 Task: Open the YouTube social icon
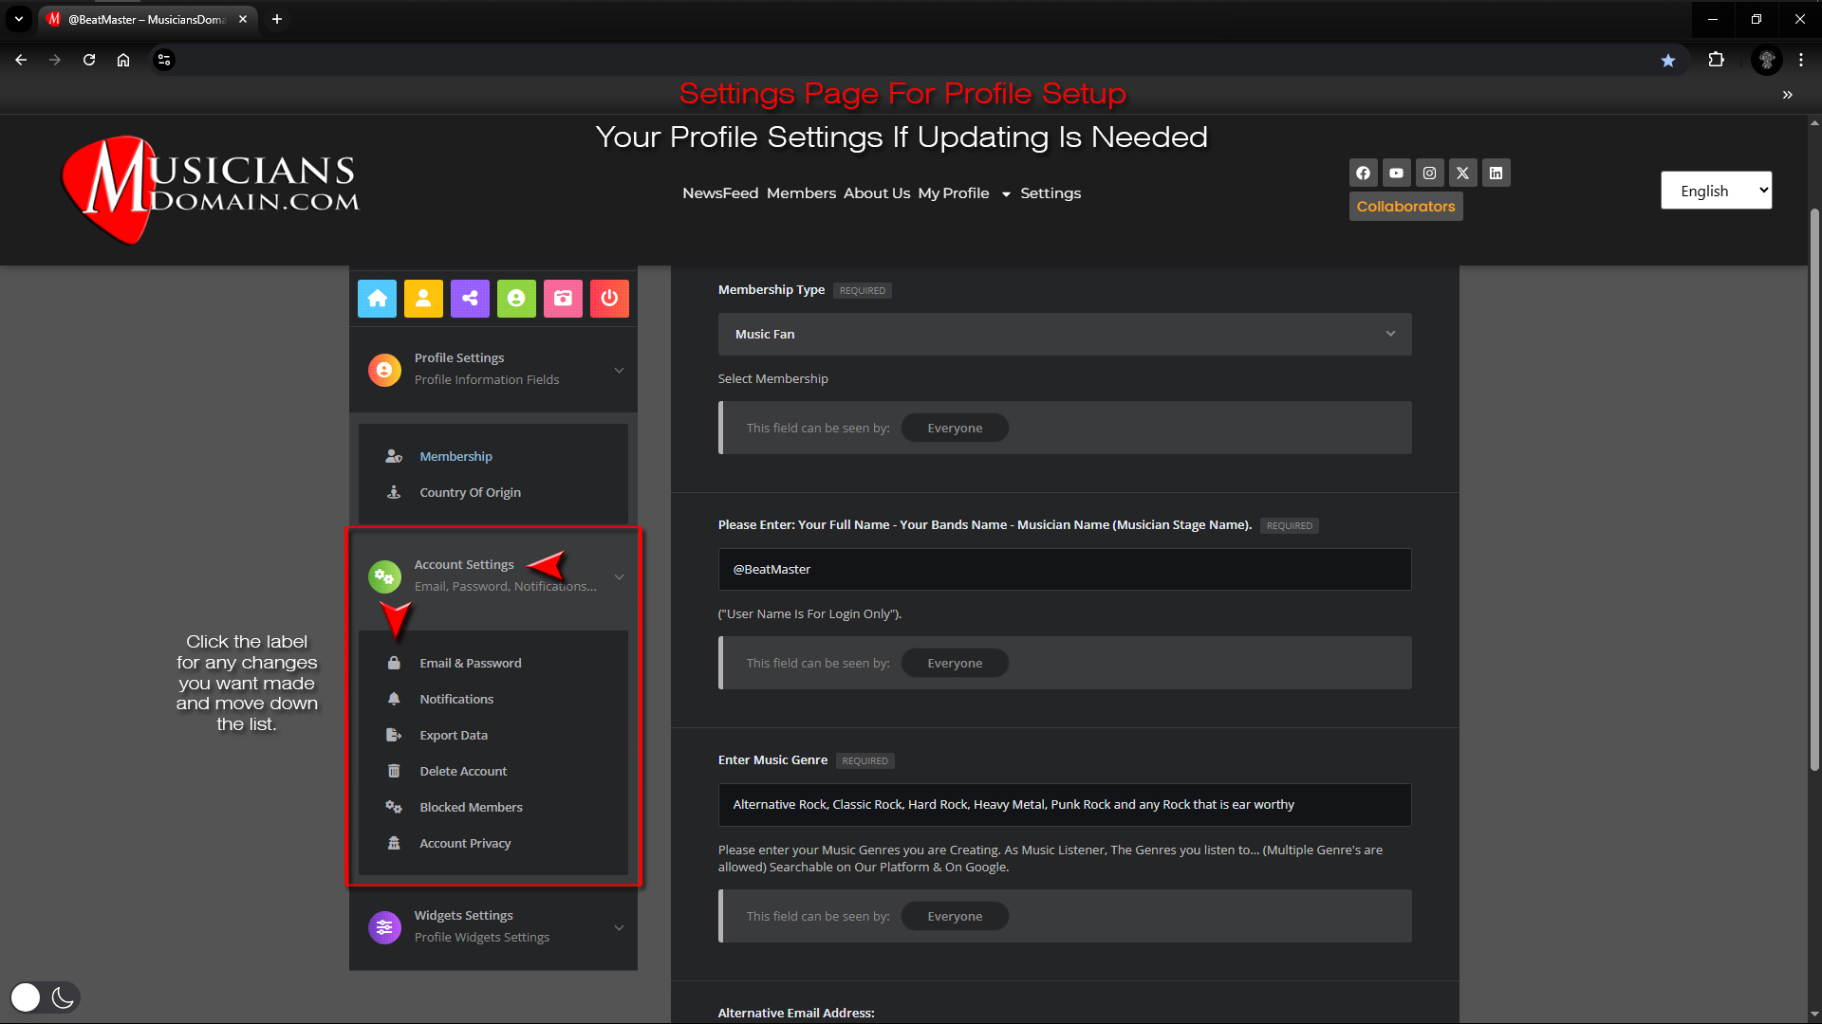point(1396,173)
